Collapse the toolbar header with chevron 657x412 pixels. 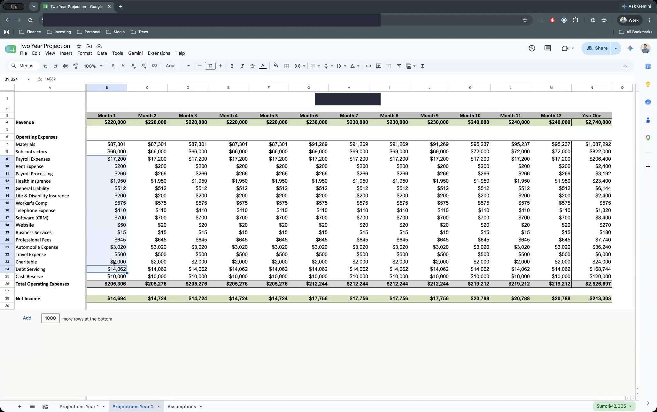(x=625, y=66)
